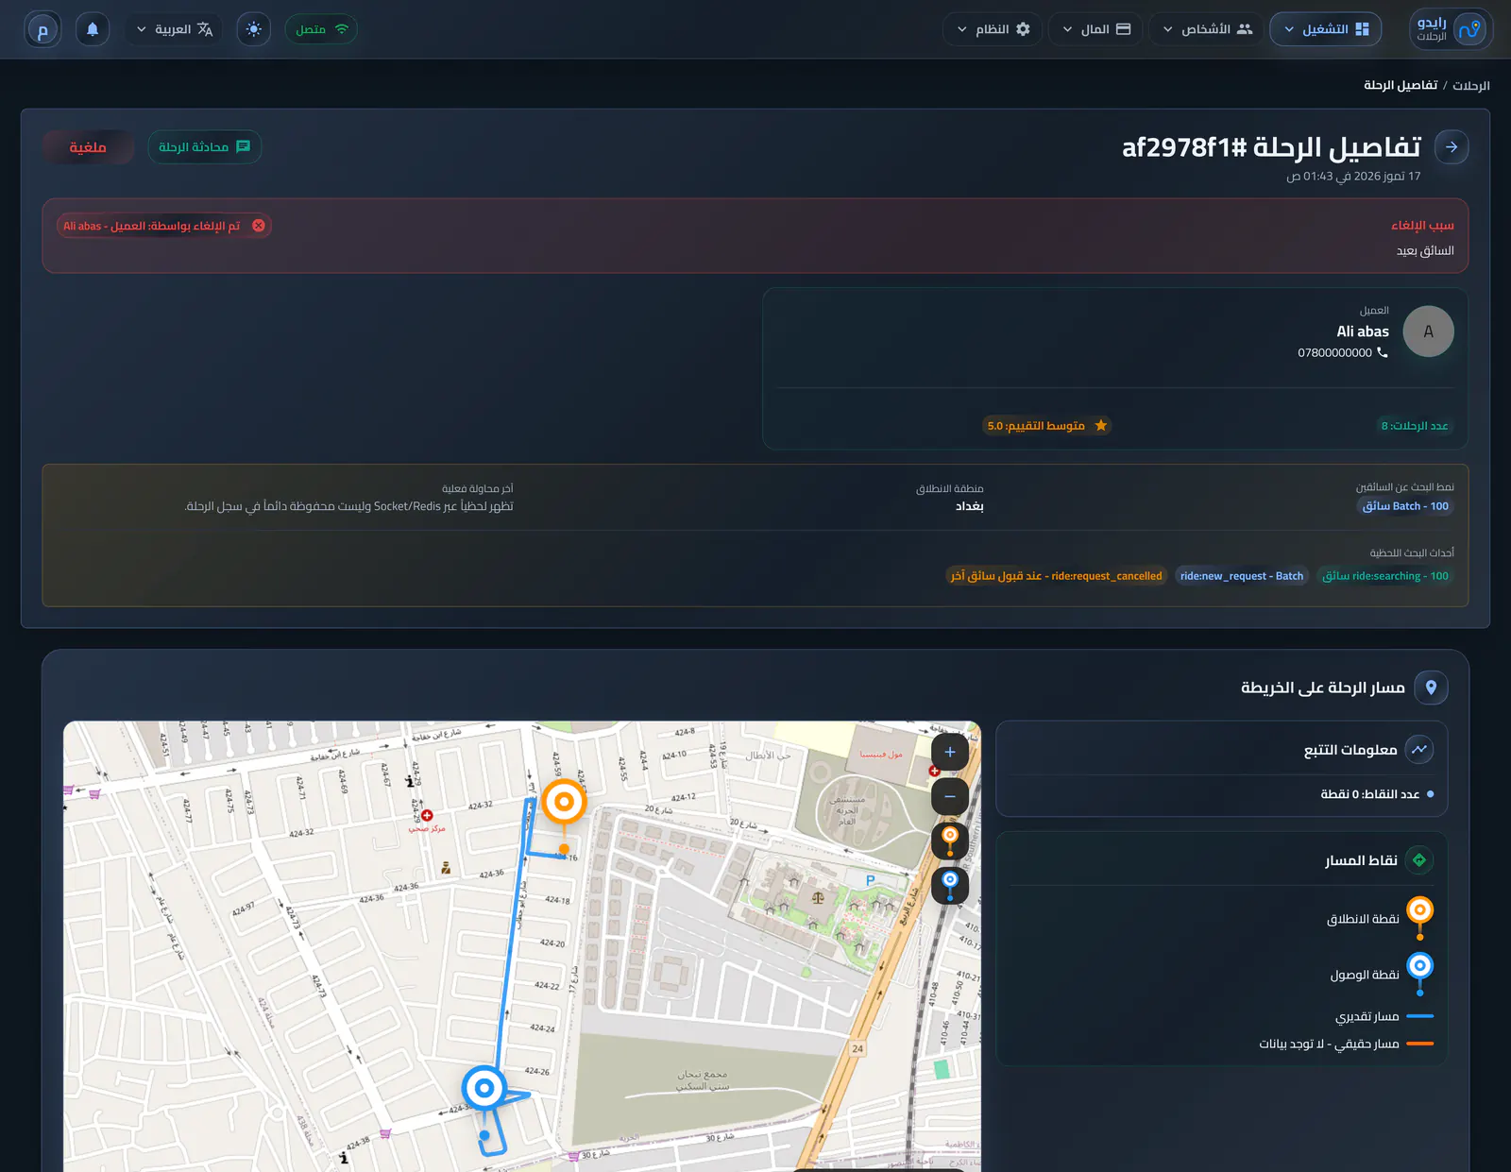Screen dimensions: 1511x1172
Task: Click the رايدو app logo
Action: (1451, 29)
